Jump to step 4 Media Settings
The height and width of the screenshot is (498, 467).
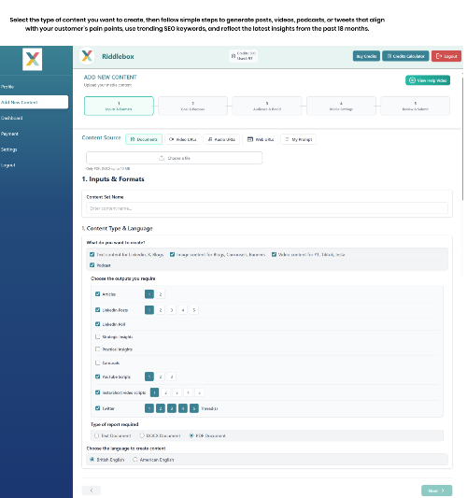[x=341, y=106]
